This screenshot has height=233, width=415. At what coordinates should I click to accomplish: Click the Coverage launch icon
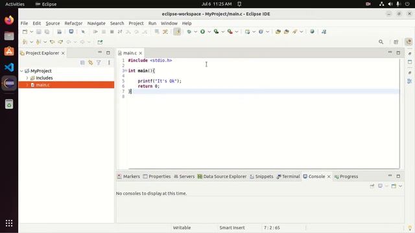(216, 32)
